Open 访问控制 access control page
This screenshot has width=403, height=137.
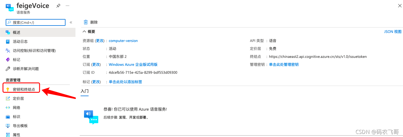(x=34, y=51)
